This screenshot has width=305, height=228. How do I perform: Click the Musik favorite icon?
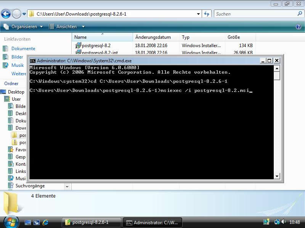[5, 65]
